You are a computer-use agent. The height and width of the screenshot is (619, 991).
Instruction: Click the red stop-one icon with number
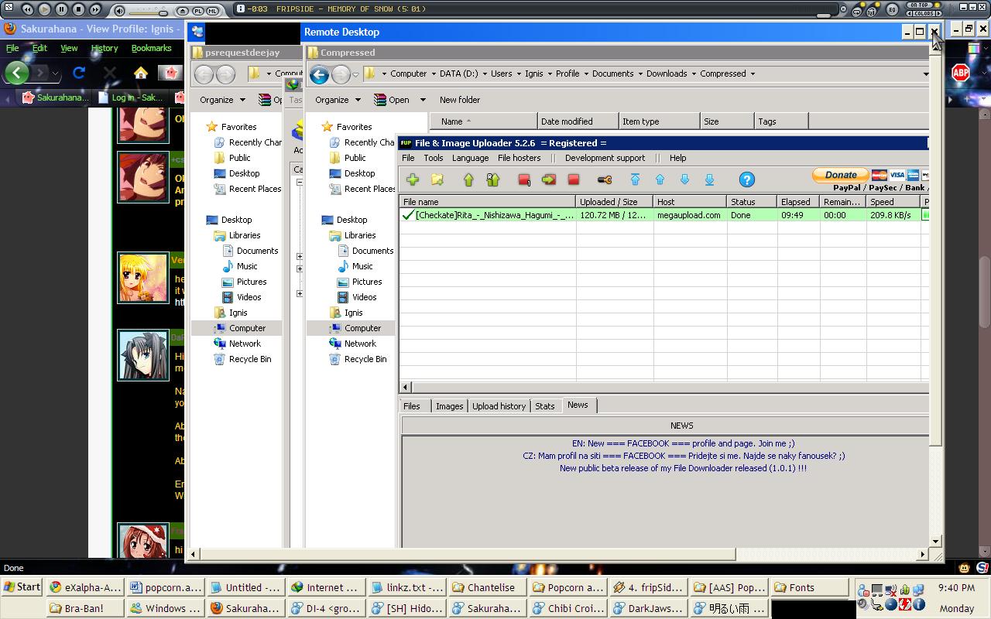[x=524, y=180]
